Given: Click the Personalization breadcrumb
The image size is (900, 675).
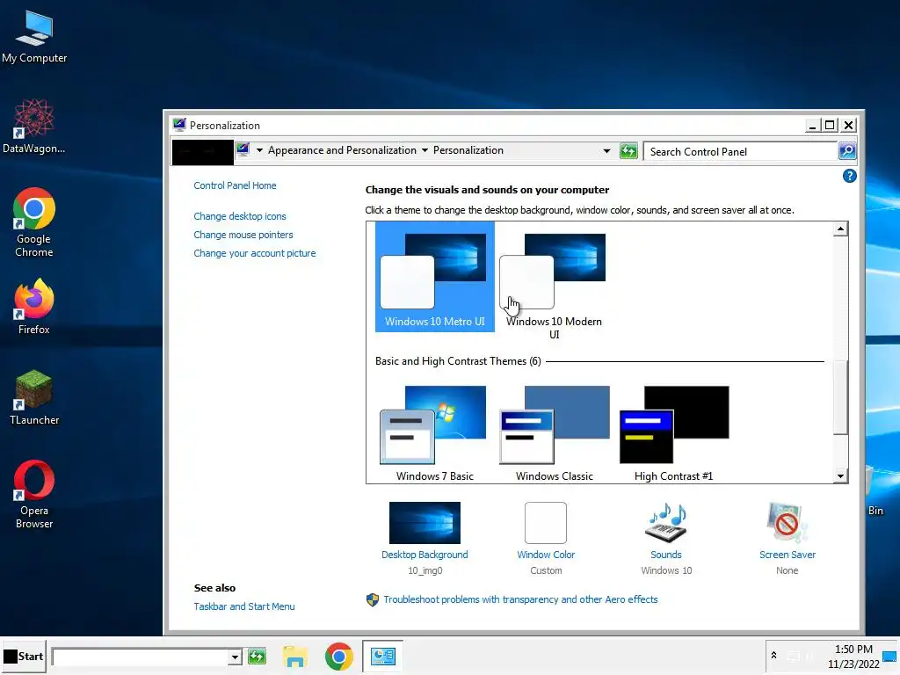Looking at the screenshot, I should pyautogui.click(x=468, y=149).
